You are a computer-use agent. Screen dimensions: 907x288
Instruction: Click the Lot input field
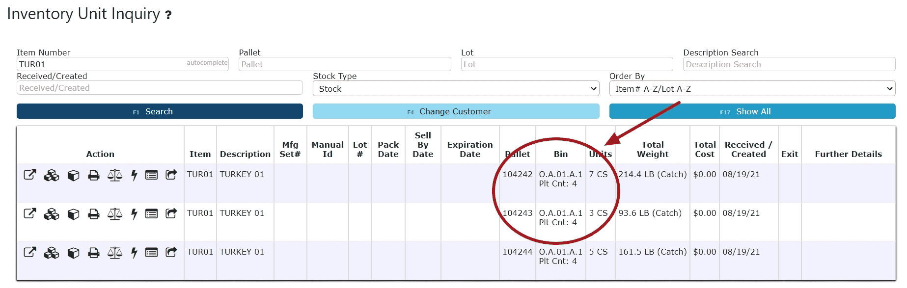tap(567, 64)
